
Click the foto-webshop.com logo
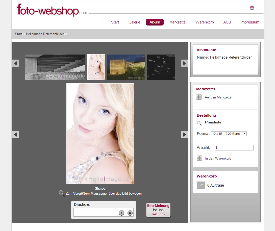(x=52, y=10)
